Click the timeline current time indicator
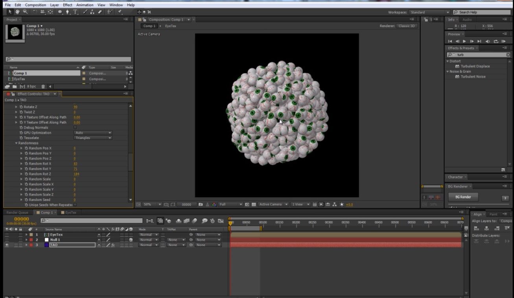The image size is (514, 298). coord(230,223)
